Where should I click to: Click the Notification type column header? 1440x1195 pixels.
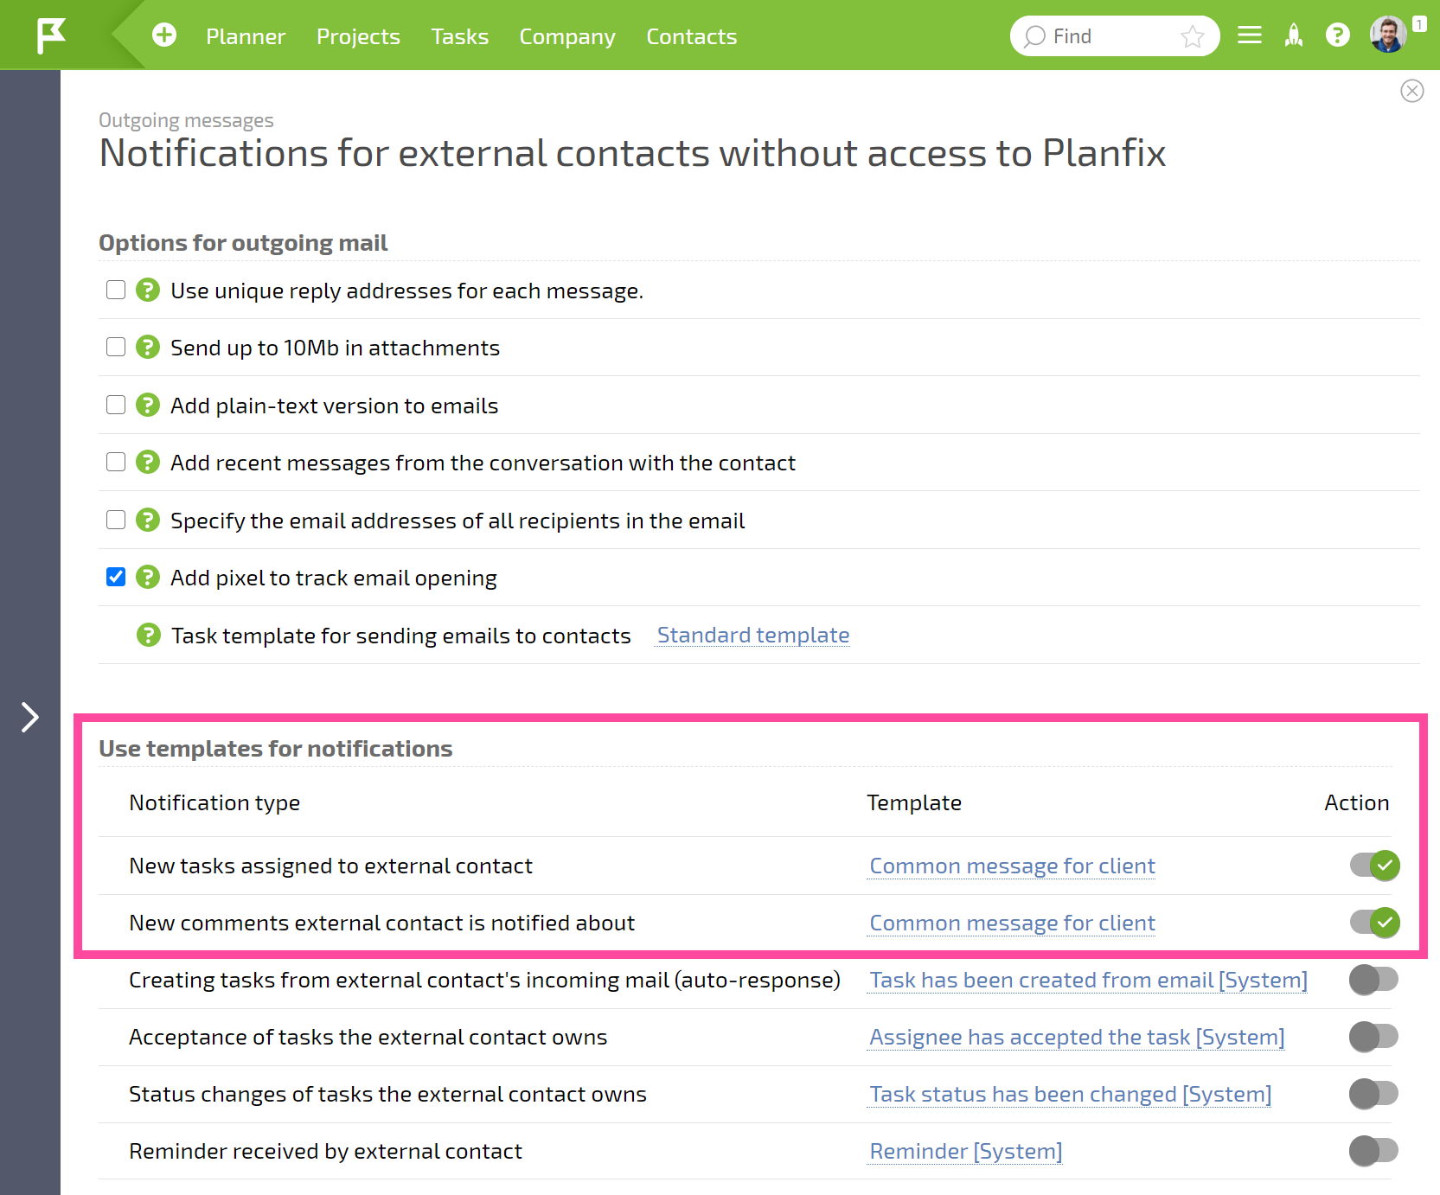214,802
